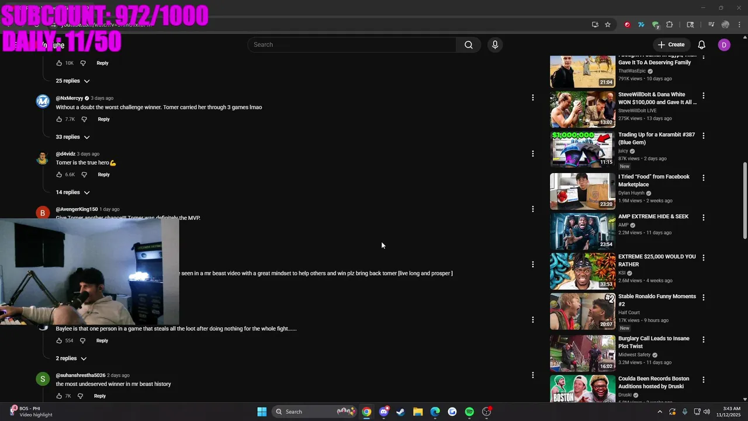Open the Burglary Call Leads to Insane thumbnail
The width and height of the screenshot is (748, 421).
pos(583,353)
